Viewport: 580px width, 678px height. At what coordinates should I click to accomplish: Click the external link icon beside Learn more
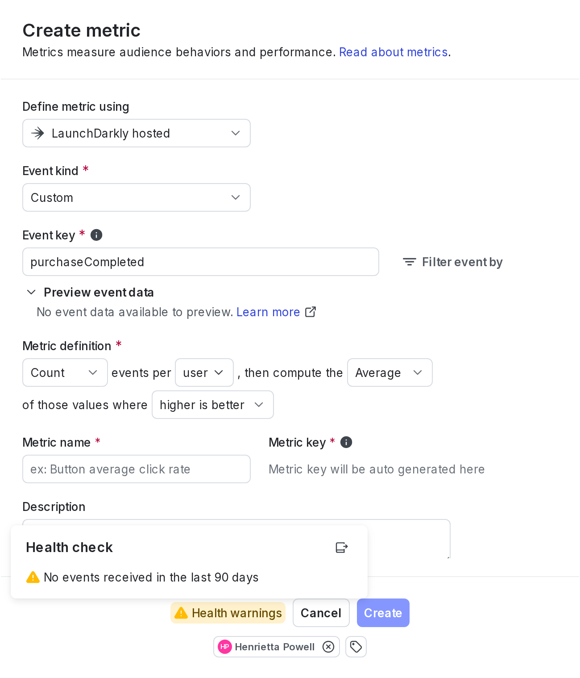[311, 312]
